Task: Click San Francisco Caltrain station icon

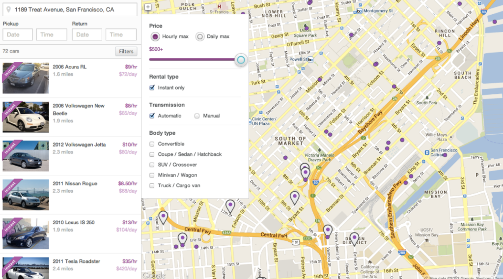Action: tap(427, 153)
